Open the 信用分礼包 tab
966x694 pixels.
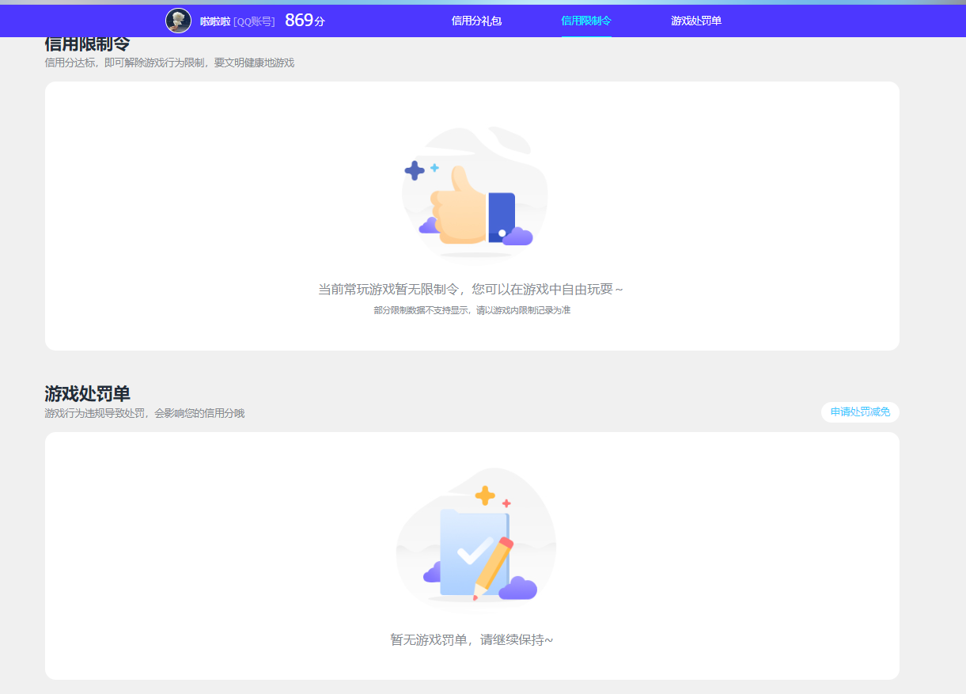(476, 21)
